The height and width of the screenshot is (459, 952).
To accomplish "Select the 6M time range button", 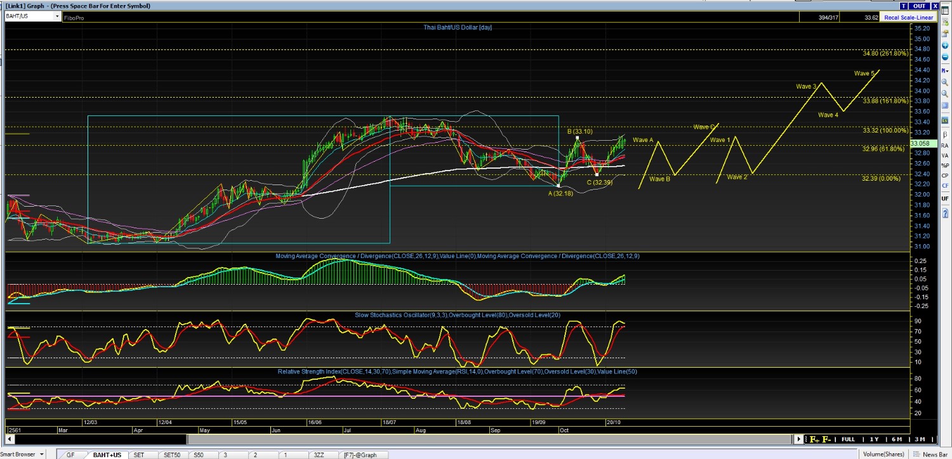I will [x=897, y=439].
